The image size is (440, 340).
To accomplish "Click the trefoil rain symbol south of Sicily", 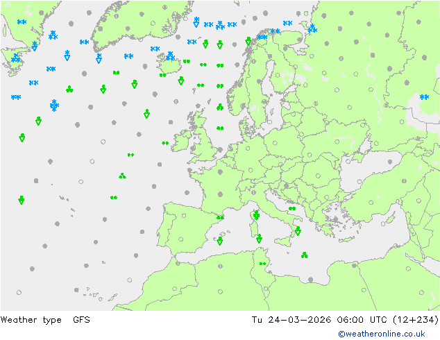I will (x=305, y=255).
